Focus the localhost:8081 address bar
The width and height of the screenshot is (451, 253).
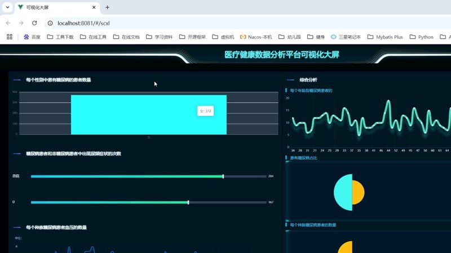[x=247, y=23]
